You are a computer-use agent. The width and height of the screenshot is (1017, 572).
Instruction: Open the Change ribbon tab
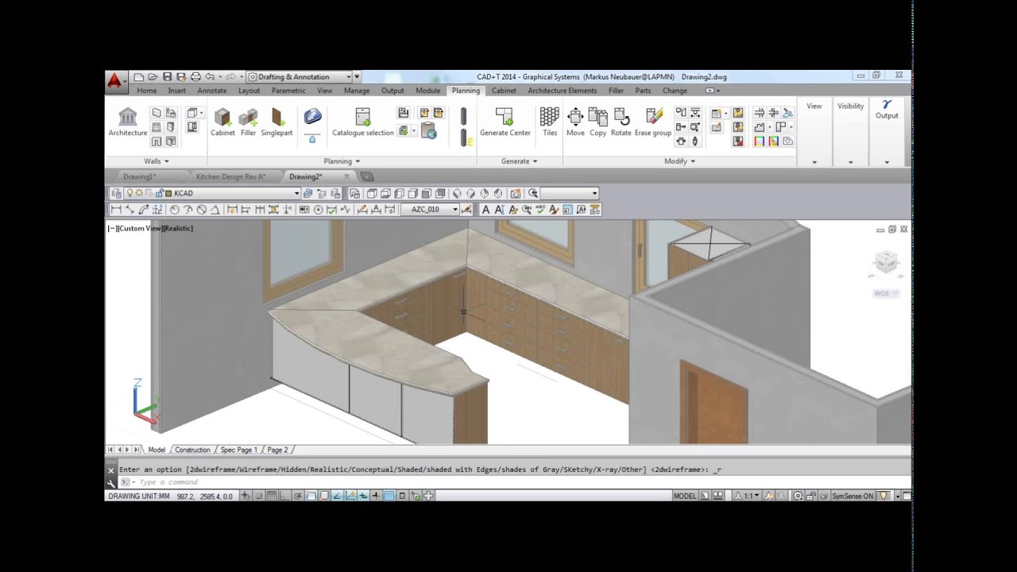(x=675, y=91)
